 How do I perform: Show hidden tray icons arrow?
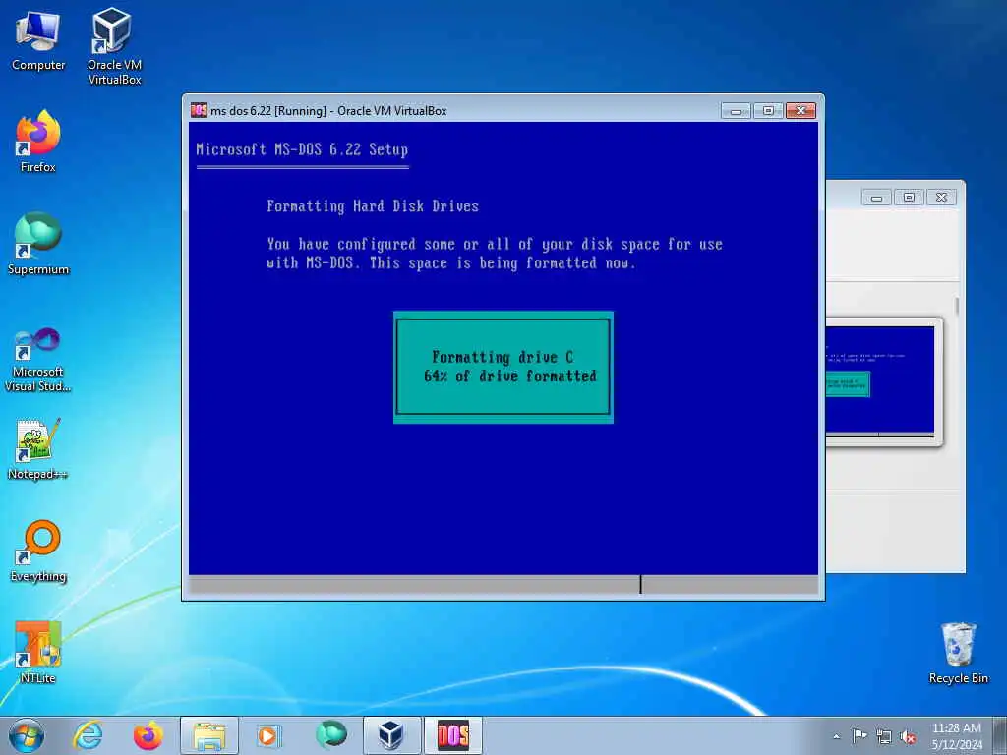point(836,736)
